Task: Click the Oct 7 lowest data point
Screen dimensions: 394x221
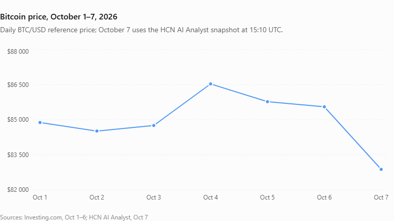Action: tap(381, 169)
